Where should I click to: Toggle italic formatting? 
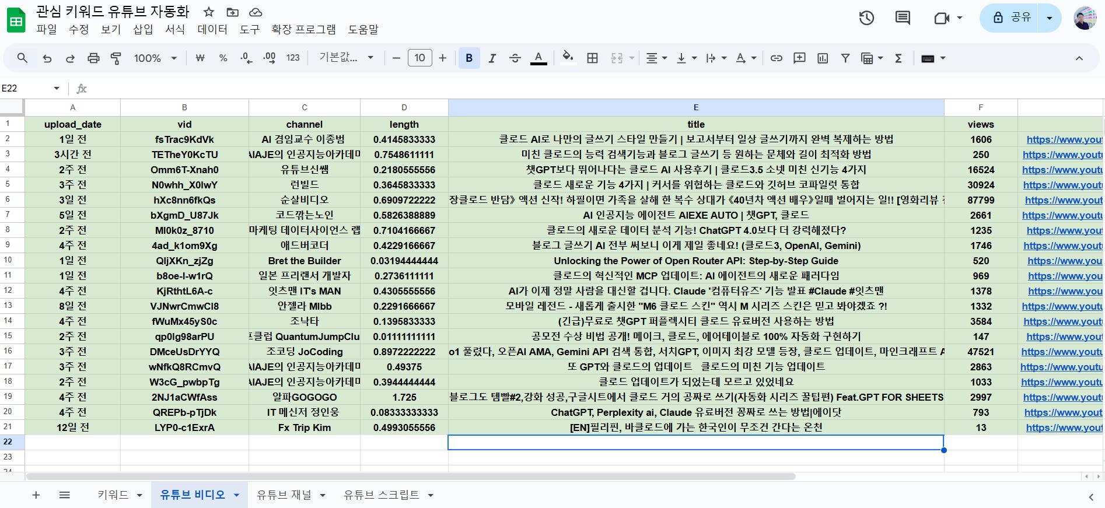(492, 58)
